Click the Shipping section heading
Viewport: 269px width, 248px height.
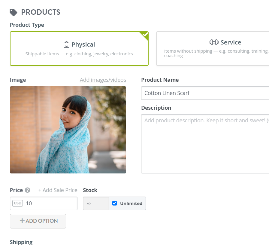[x=21, y=242]
